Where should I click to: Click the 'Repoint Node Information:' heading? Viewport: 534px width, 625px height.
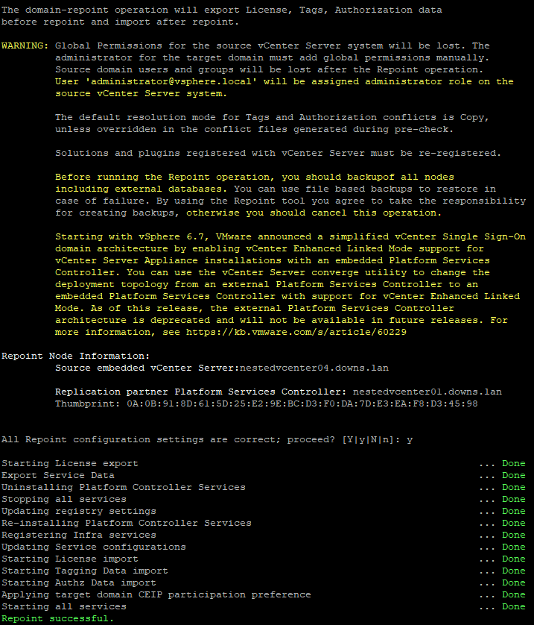pos(75,356)
